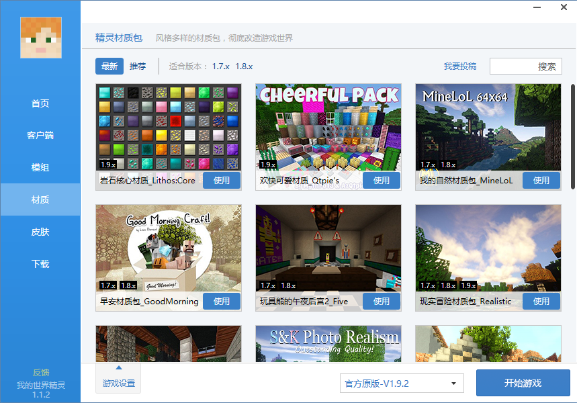577x403 pixels.
Task: Apply Lithos:Core pack with 使用 button
Action: [222, 180]
